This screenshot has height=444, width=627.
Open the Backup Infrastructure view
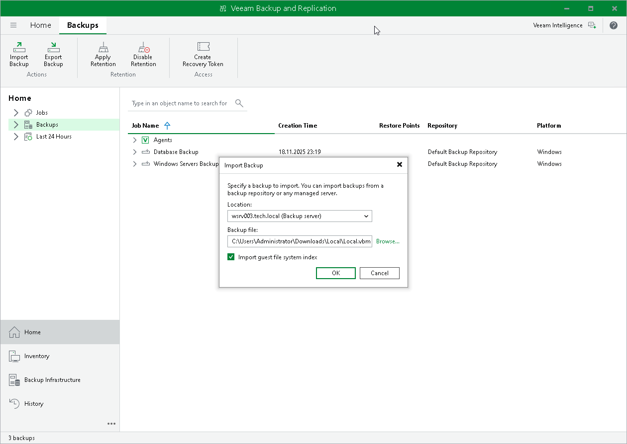52,380
